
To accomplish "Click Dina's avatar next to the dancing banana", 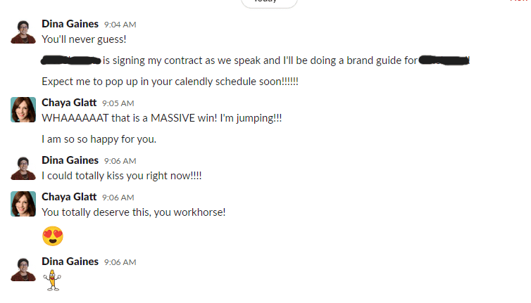I will coord(23,269).
